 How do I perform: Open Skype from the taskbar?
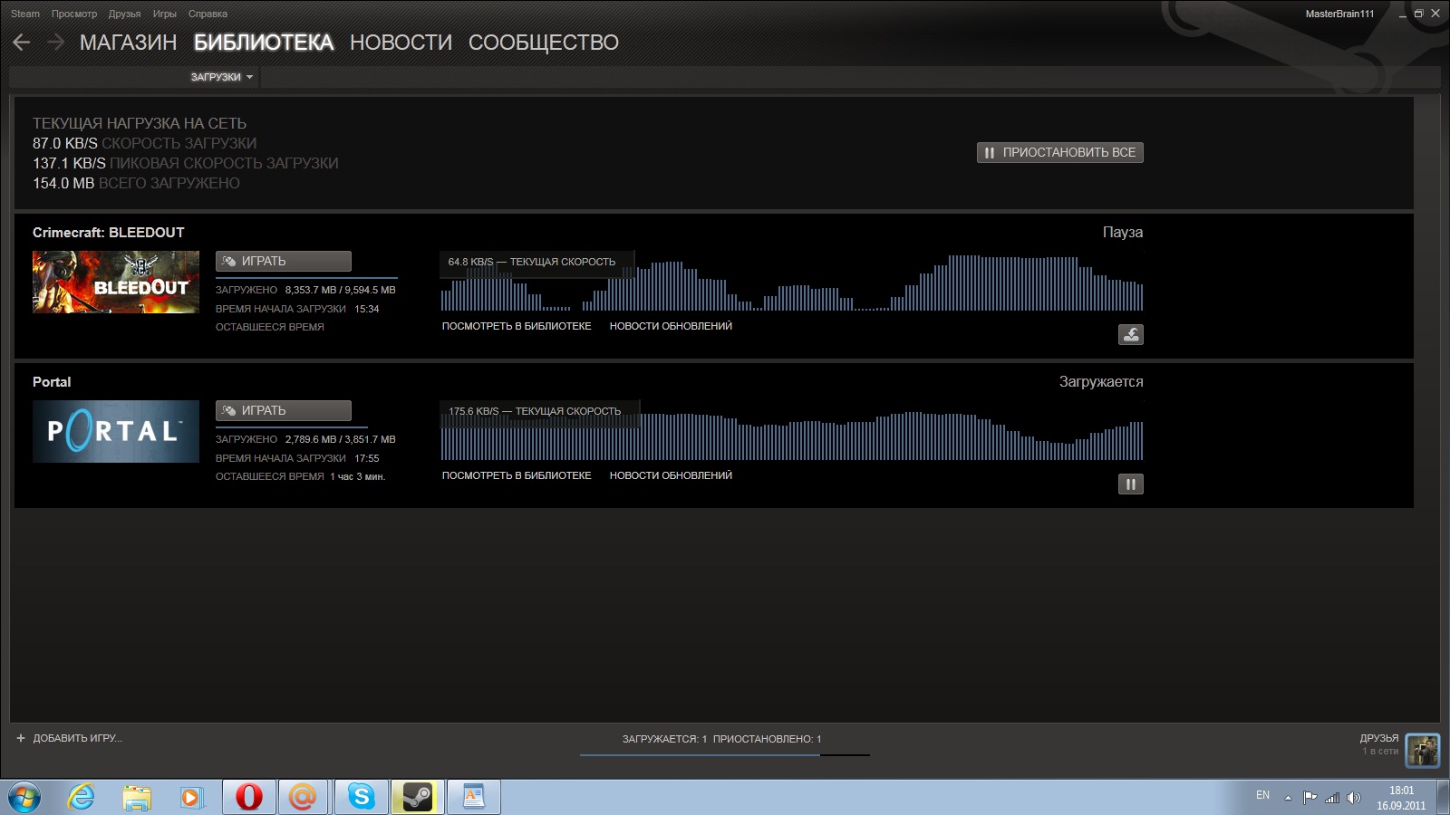click(x=362, y=797)
